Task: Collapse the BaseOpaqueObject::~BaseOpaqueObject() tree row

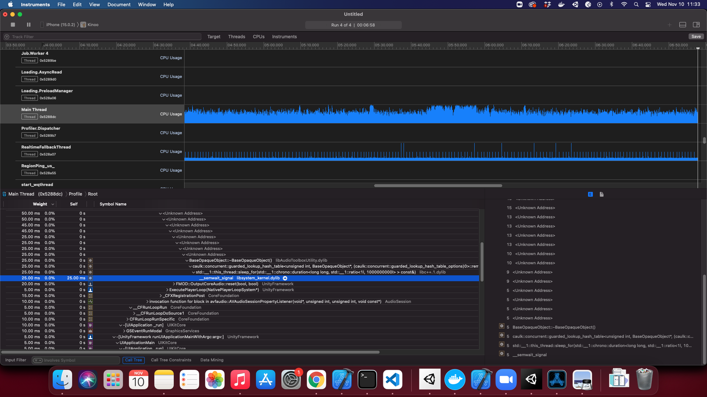Action: [187, 261]
